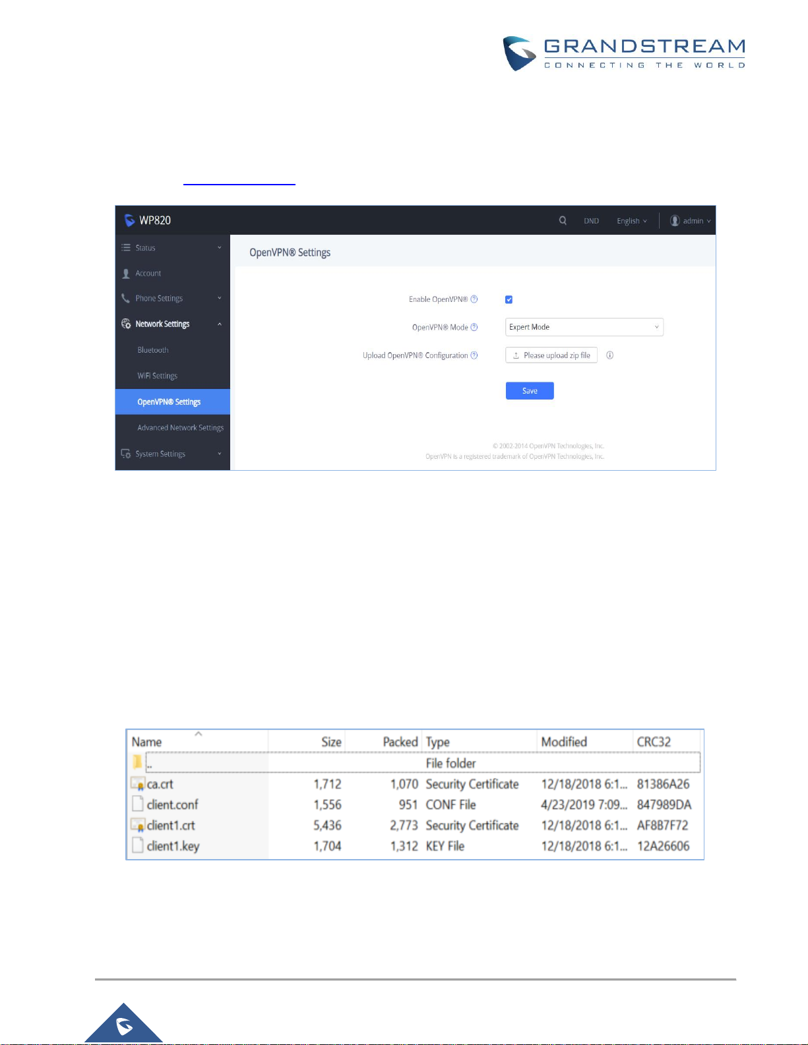Expand the admin account menu arrow
This screenshot has width=808, height=1045.
pyautogui.click(x=709, y=222)
